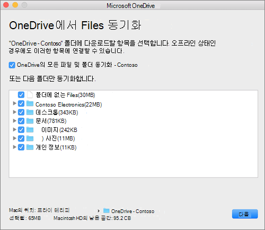Select the 사진(11MB) label

pyautogui.click(x=58, y=138)
